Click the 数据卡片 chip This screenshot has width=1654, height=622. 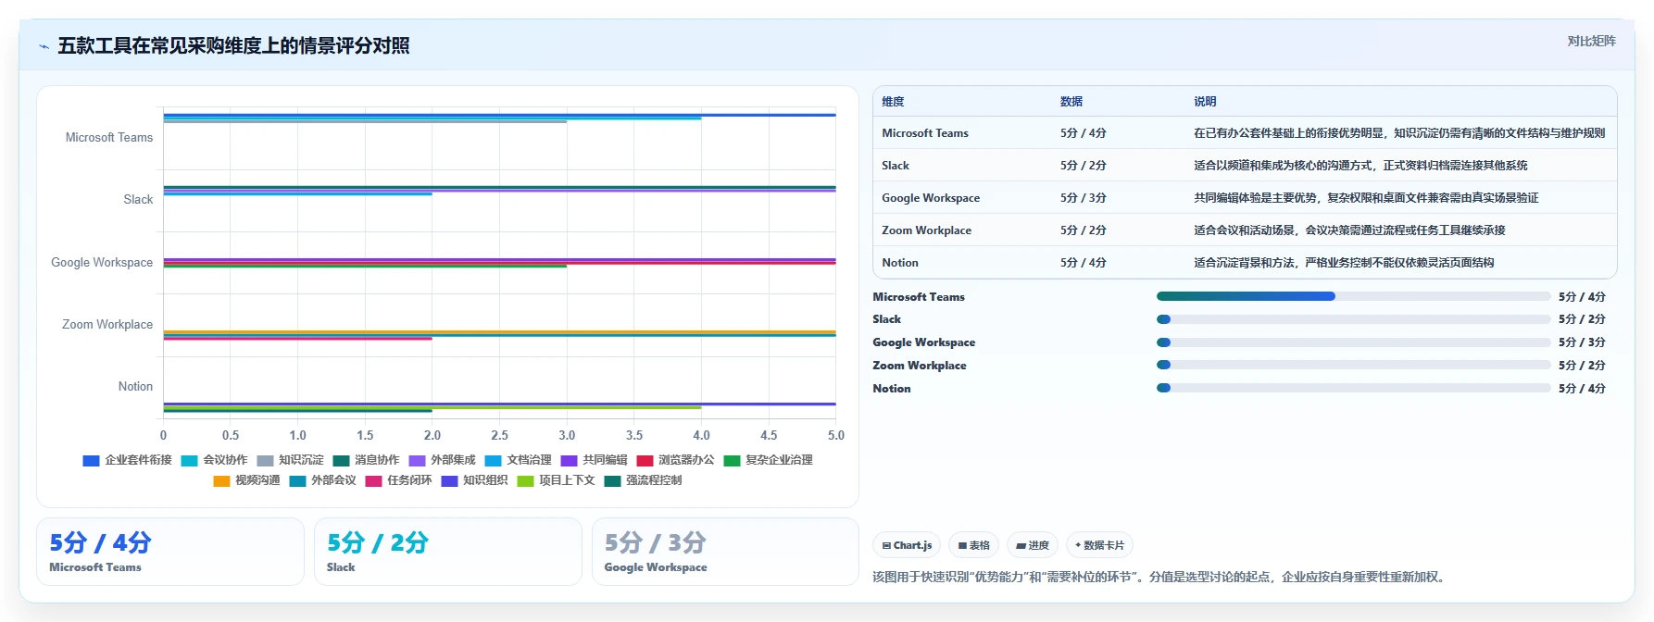tap(1099, 545)
